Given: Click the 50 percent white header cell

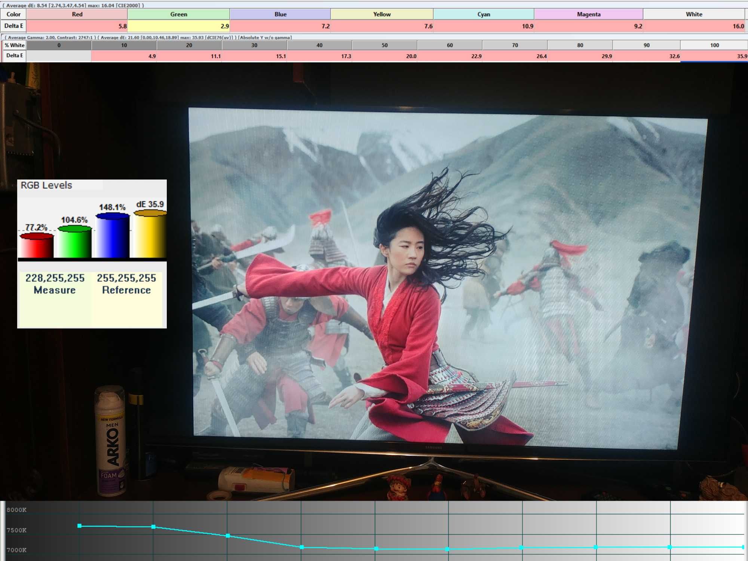Looking at the screenshot, I should [384, 45].
